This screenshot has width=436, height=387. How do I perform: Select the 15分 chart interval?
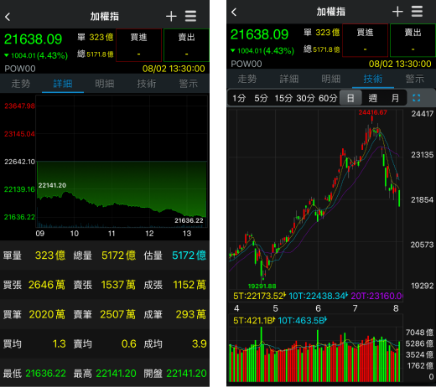pyautogui.click(x=283, y=98)
